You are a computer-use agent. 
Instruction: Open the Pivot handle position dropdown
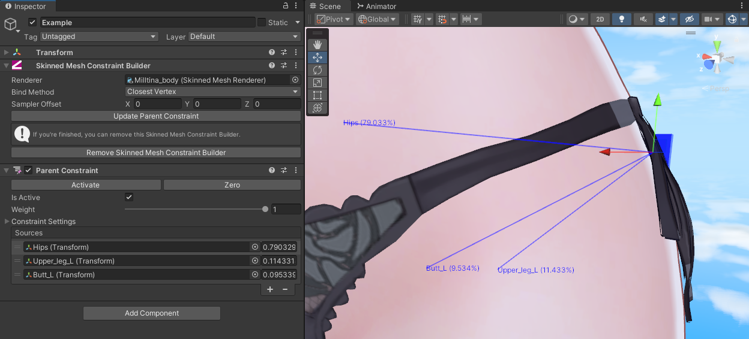[334, 19]
